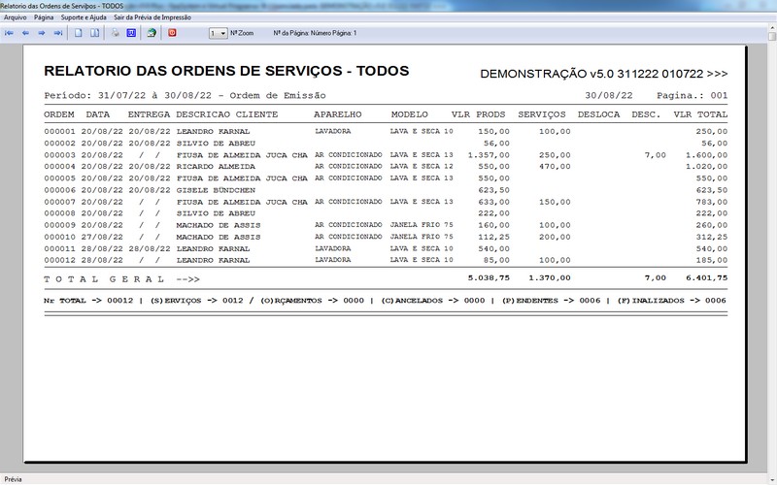
Task: Click the Prévia status bar label
Action: 13,479
